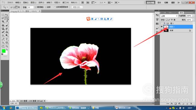Select the Lasso tool
This screenshot has height=110, width=196.
tap(3, 18)
